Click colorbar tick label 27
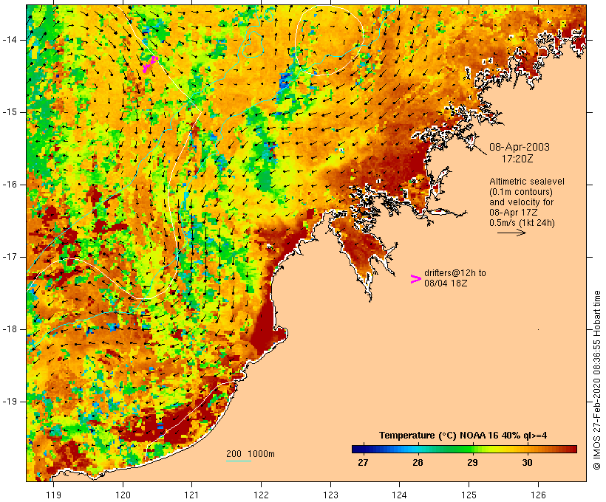606x502 pixels. click(x=364, y=462)
